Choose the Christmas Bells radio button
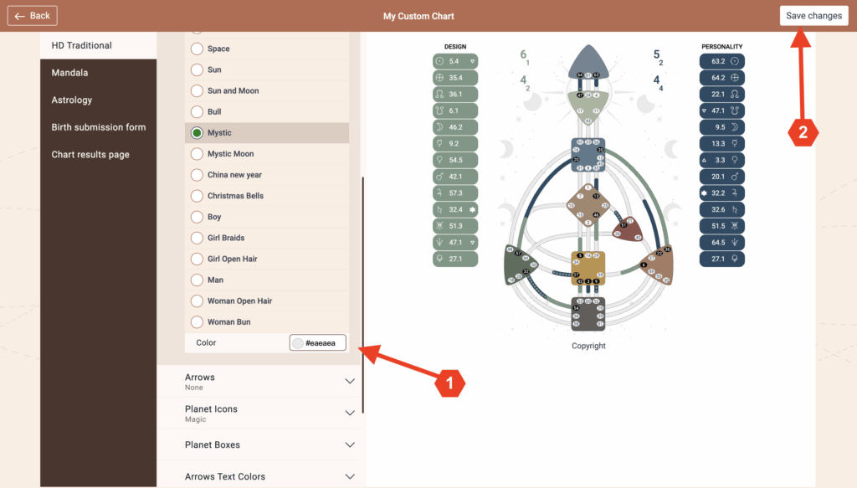The height and width of the screenshot is (488, 857). tap(198, 196)
